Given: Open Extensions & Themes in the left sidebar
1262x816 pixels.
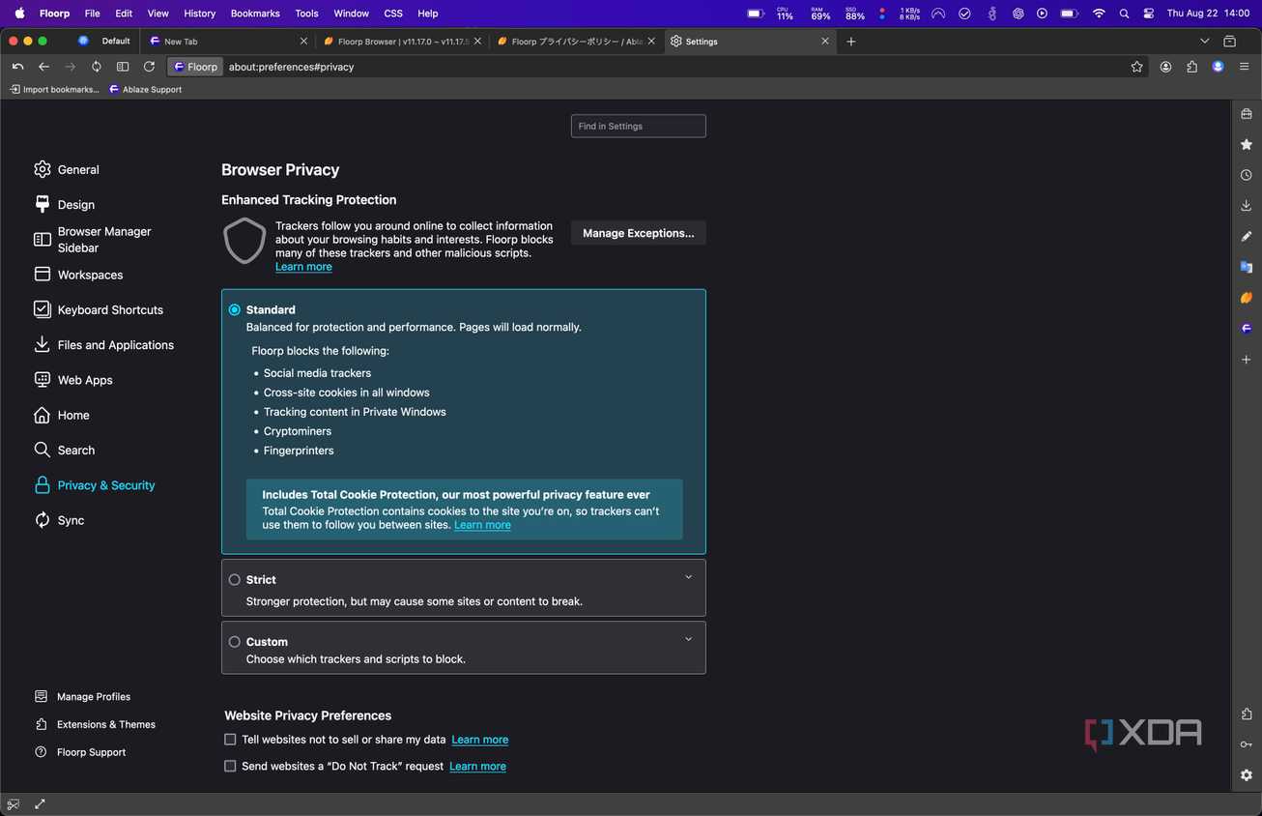Looking at the screenshot, I should [95, 724].
